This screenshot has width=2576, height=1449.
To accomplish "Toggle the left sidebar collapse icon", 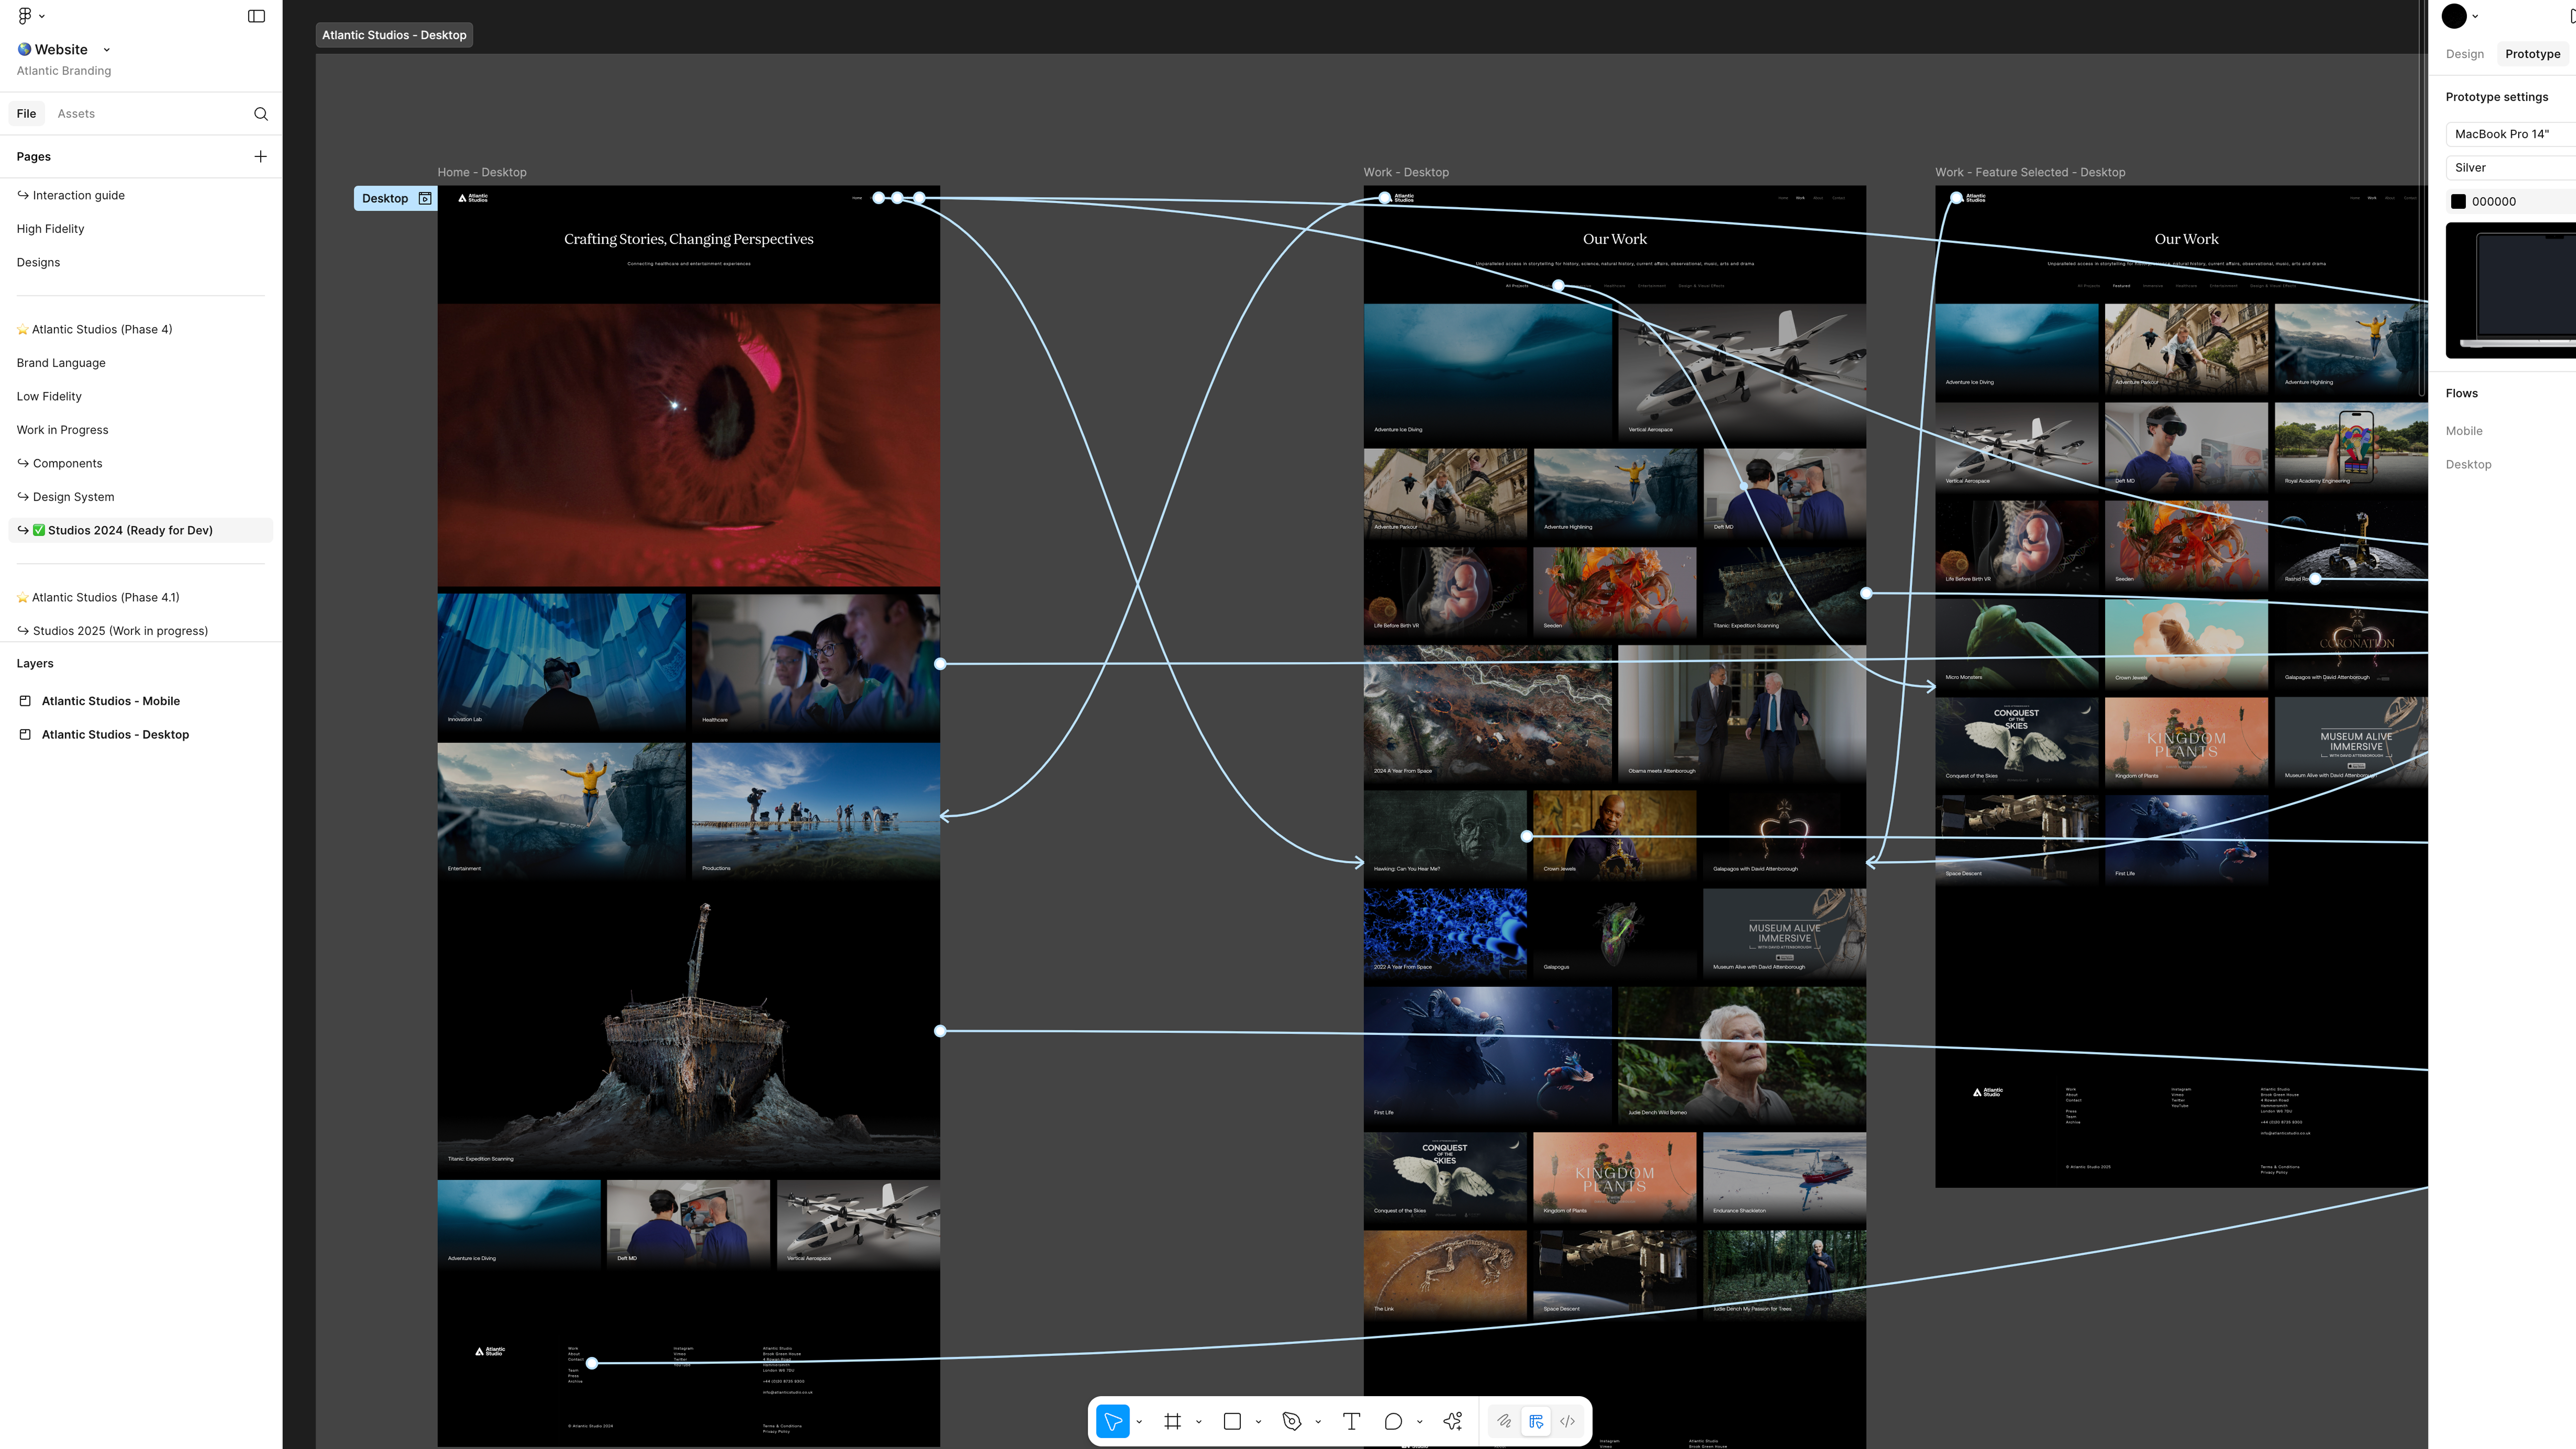I will 256,16.
